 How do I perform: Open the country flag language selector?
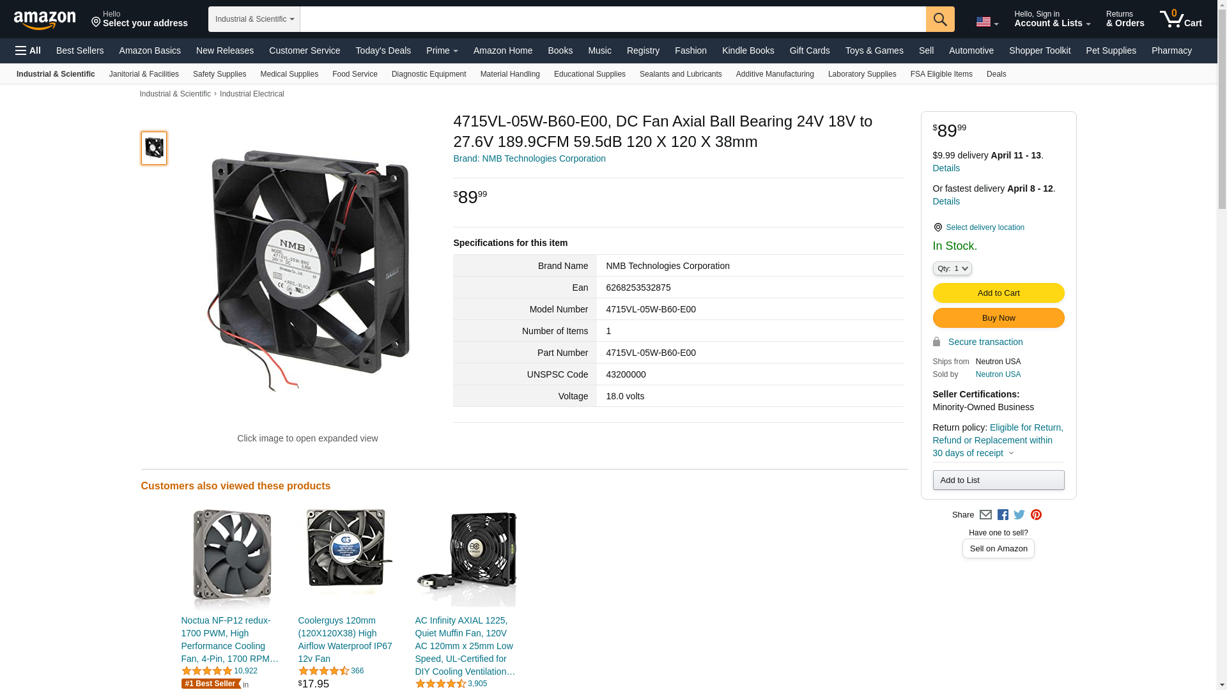(987, 22)
